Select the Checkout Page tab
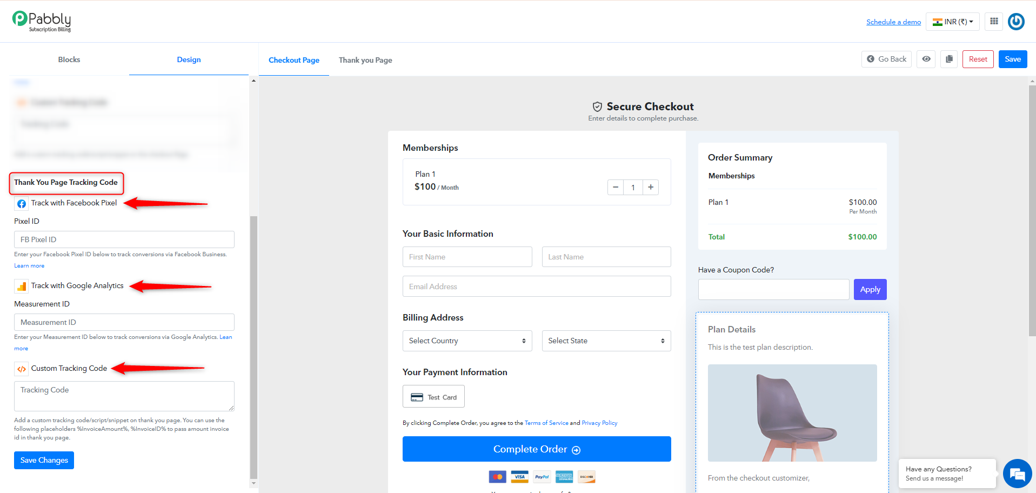 click(x=294, y=60)
